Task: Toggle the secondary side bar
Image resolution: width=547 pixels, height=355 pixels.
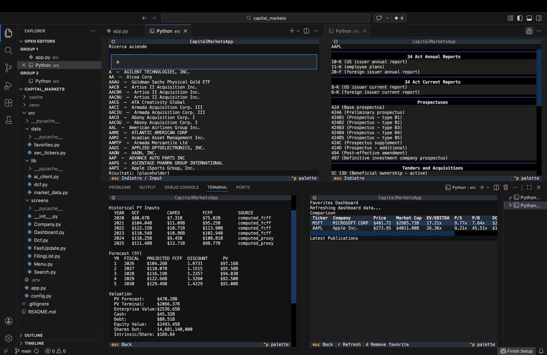Action: (x=538, y=18)
